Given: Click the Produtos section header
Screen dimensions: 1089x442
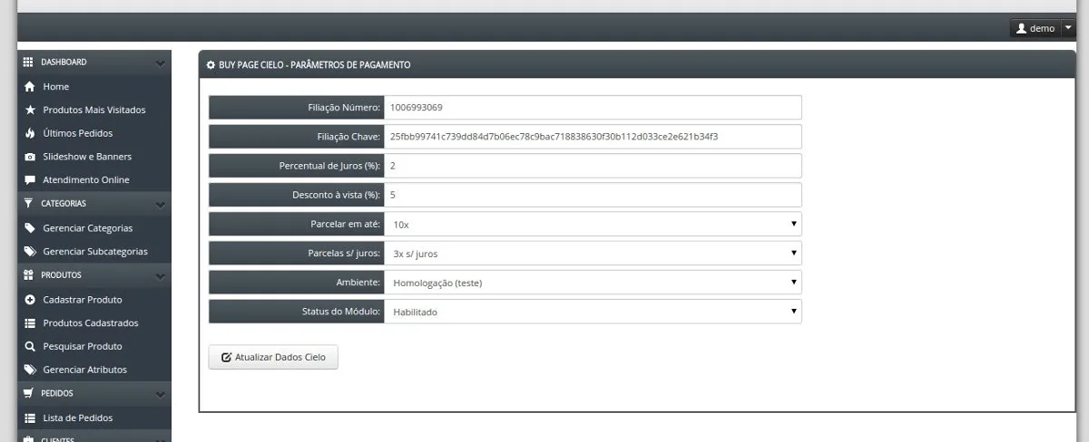Looking at the screenshot, I should (94, 275).
